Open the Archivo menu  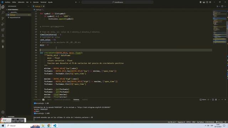(7, 2)
